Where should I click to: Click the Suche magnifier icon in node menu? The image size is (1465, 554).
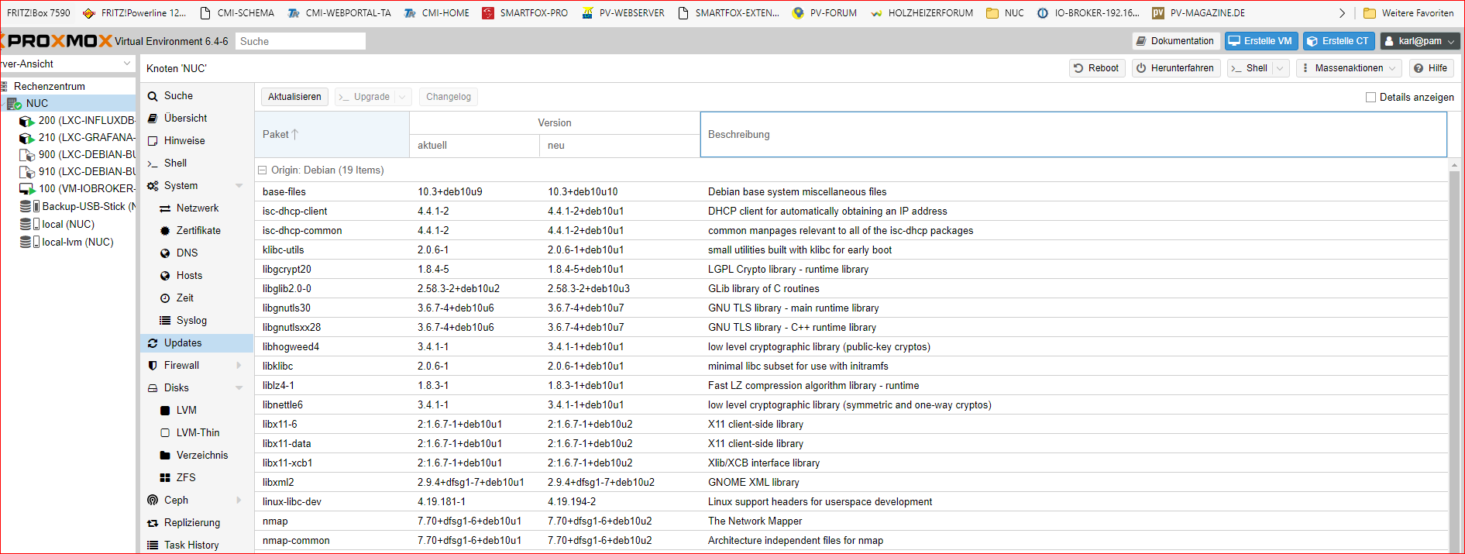pyautogui.click(x=153, y=96)
